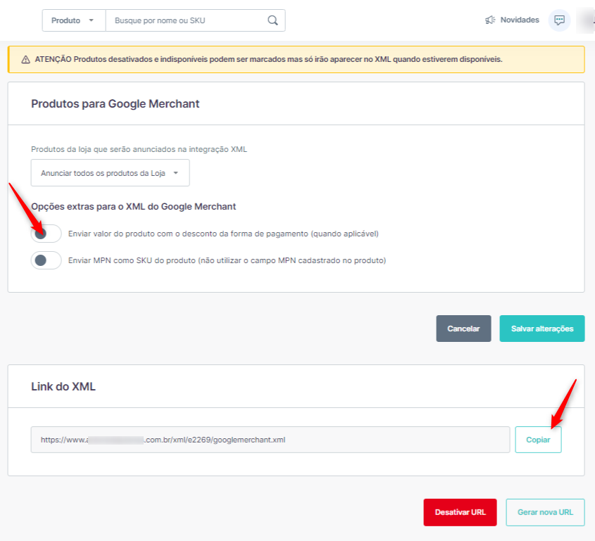Viewport: 595px width, 541px height.
Task: Enable sending price with payment discount toggle
Action: coord(46,234)
